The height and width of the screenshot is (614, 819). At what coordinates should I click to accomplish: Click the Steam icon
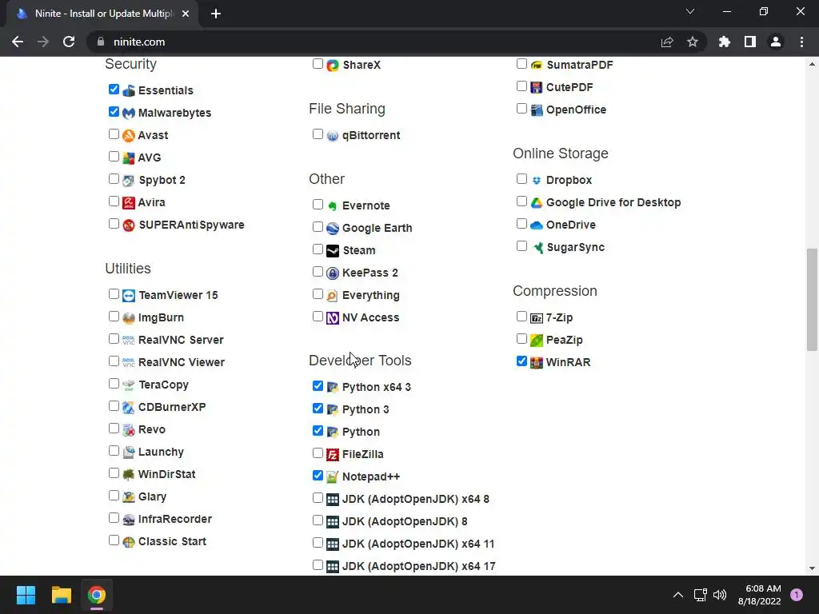[333, 250]
